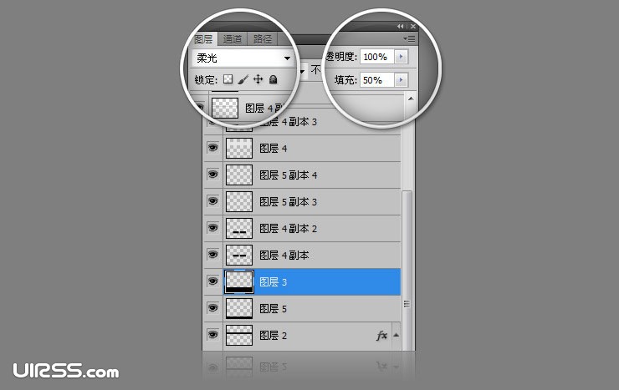Screen dimensions: 619x390
Task: Click the lock image pixels brush icon
Action: tap(243, 79)
